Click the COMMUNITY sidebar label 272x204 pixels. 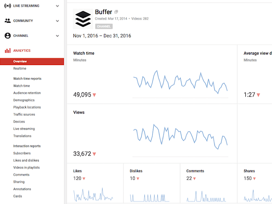coord(23,21)
